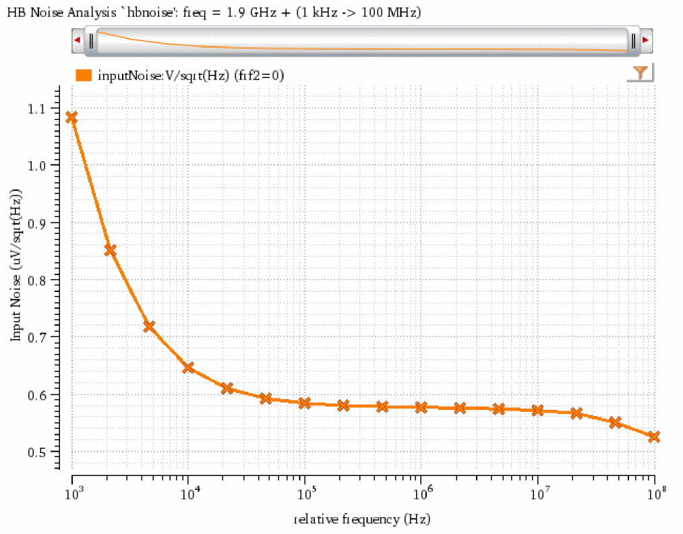Click the data marker at 10^6 Hz
Screen dimensions: 683x534
point(421,408)
